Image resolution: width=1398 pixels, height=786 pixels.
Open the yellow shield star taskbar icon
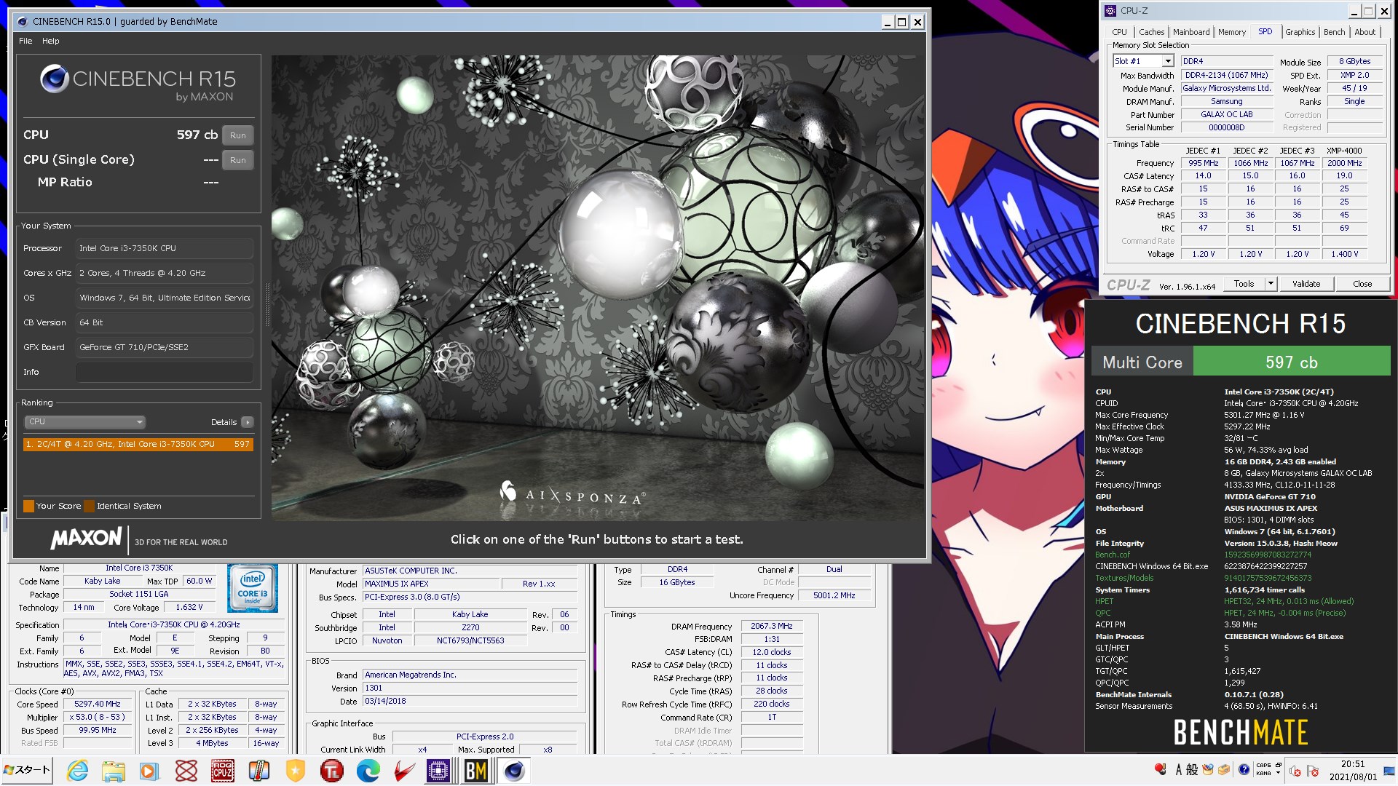click(296, 771)
